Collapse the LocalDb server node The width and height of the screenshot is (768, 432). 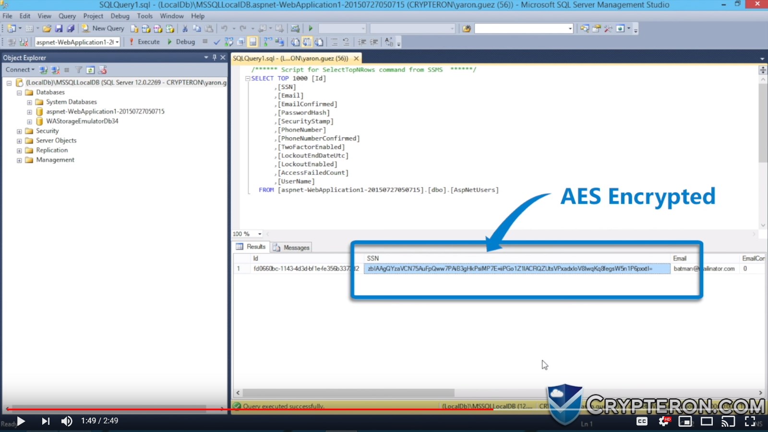click(x=9, y=83)
